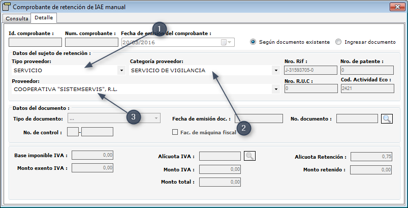The width and height of the screenshot is (408, 208).
Task: Click the Alicuota Retención field 0,75
Action: pyautogui.click(x=371, y=157)
